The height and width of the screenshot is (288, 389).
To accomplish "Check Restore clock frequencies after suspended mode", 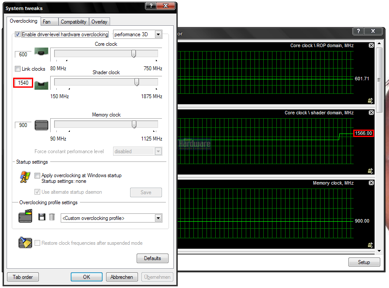I will coord(37,243).
